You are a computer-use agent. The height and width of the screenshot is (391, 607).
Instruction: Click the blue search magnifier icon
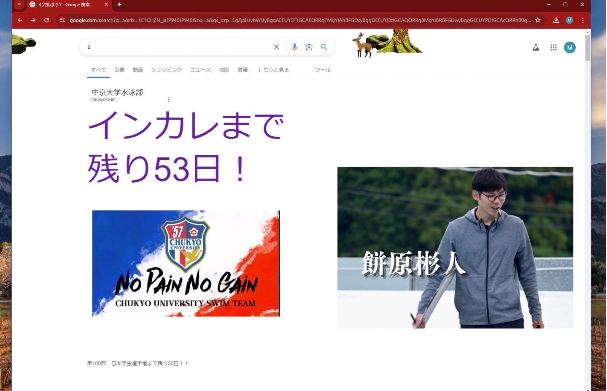[324, 47]
